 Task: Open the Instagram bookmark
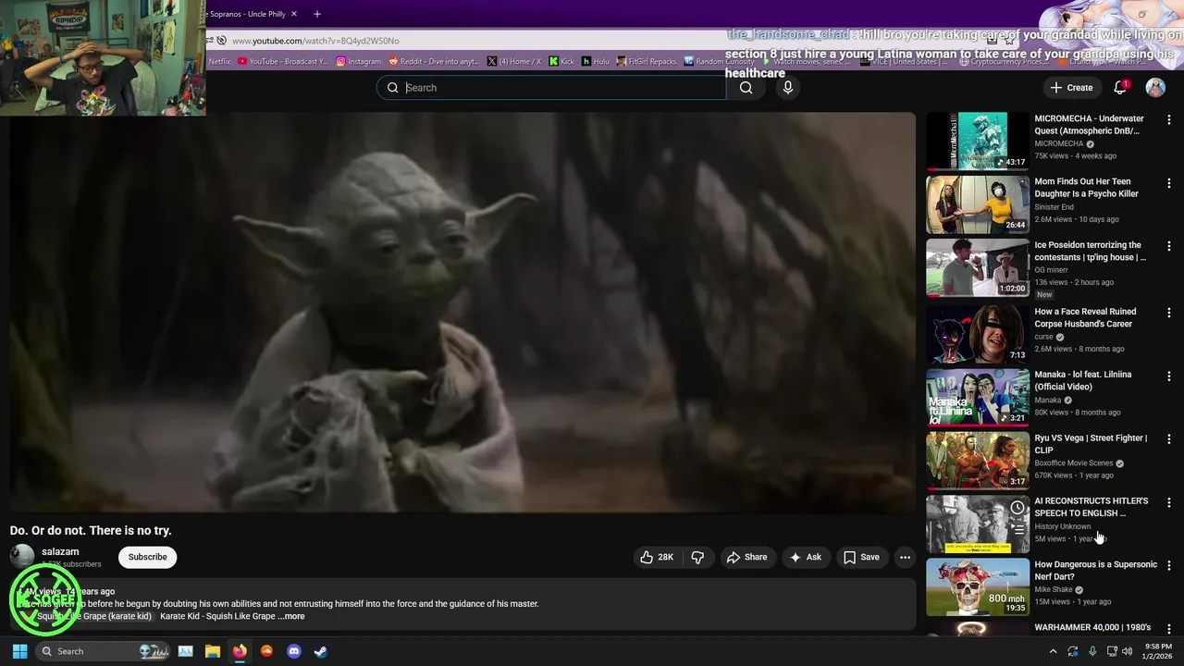pos(359,61)
